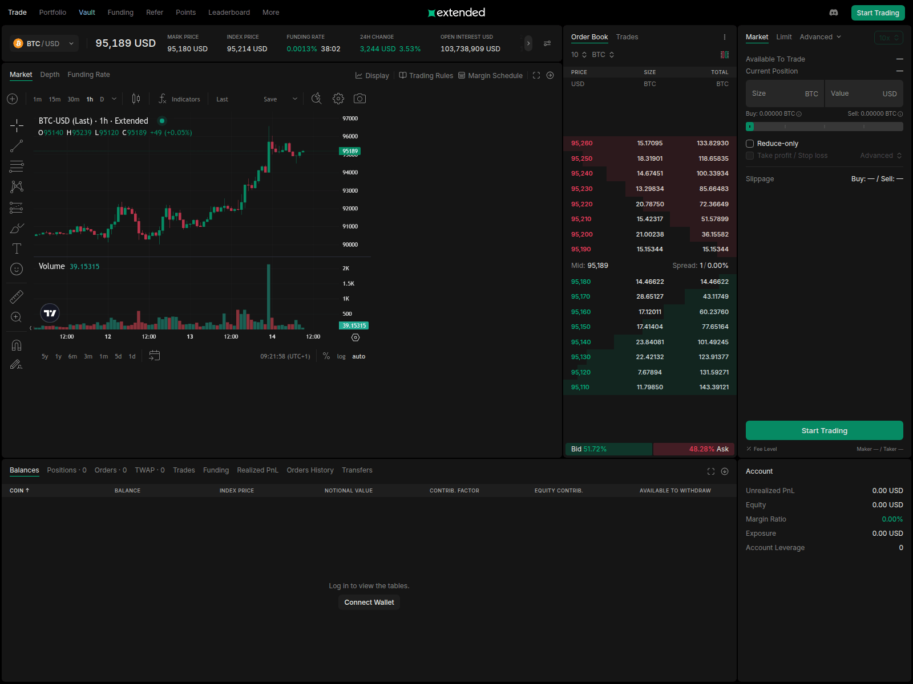This screenshot has width=913, height=684.
Task: Open Margin Schedule link
Action: [490, 75]
